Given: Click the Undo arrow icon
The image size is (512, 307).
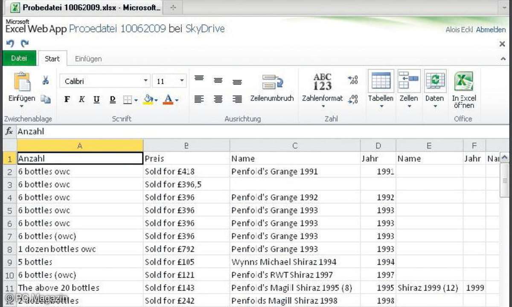Looking at the screenshot, I should 11,43.
